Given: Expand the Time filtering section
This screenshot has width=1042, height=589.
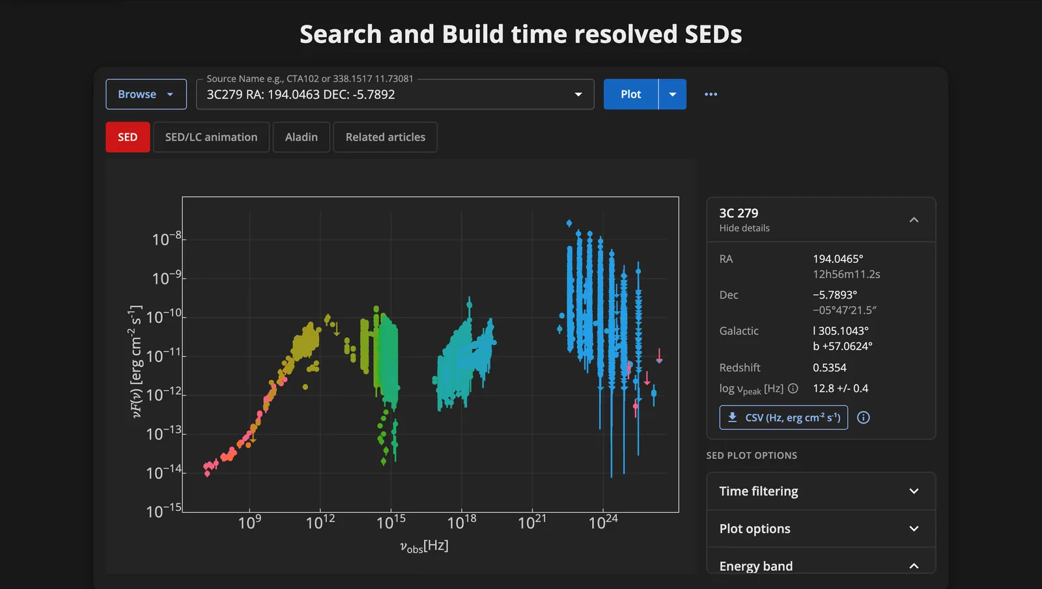Looking at the screenshot, I should [x=821, y=491].
